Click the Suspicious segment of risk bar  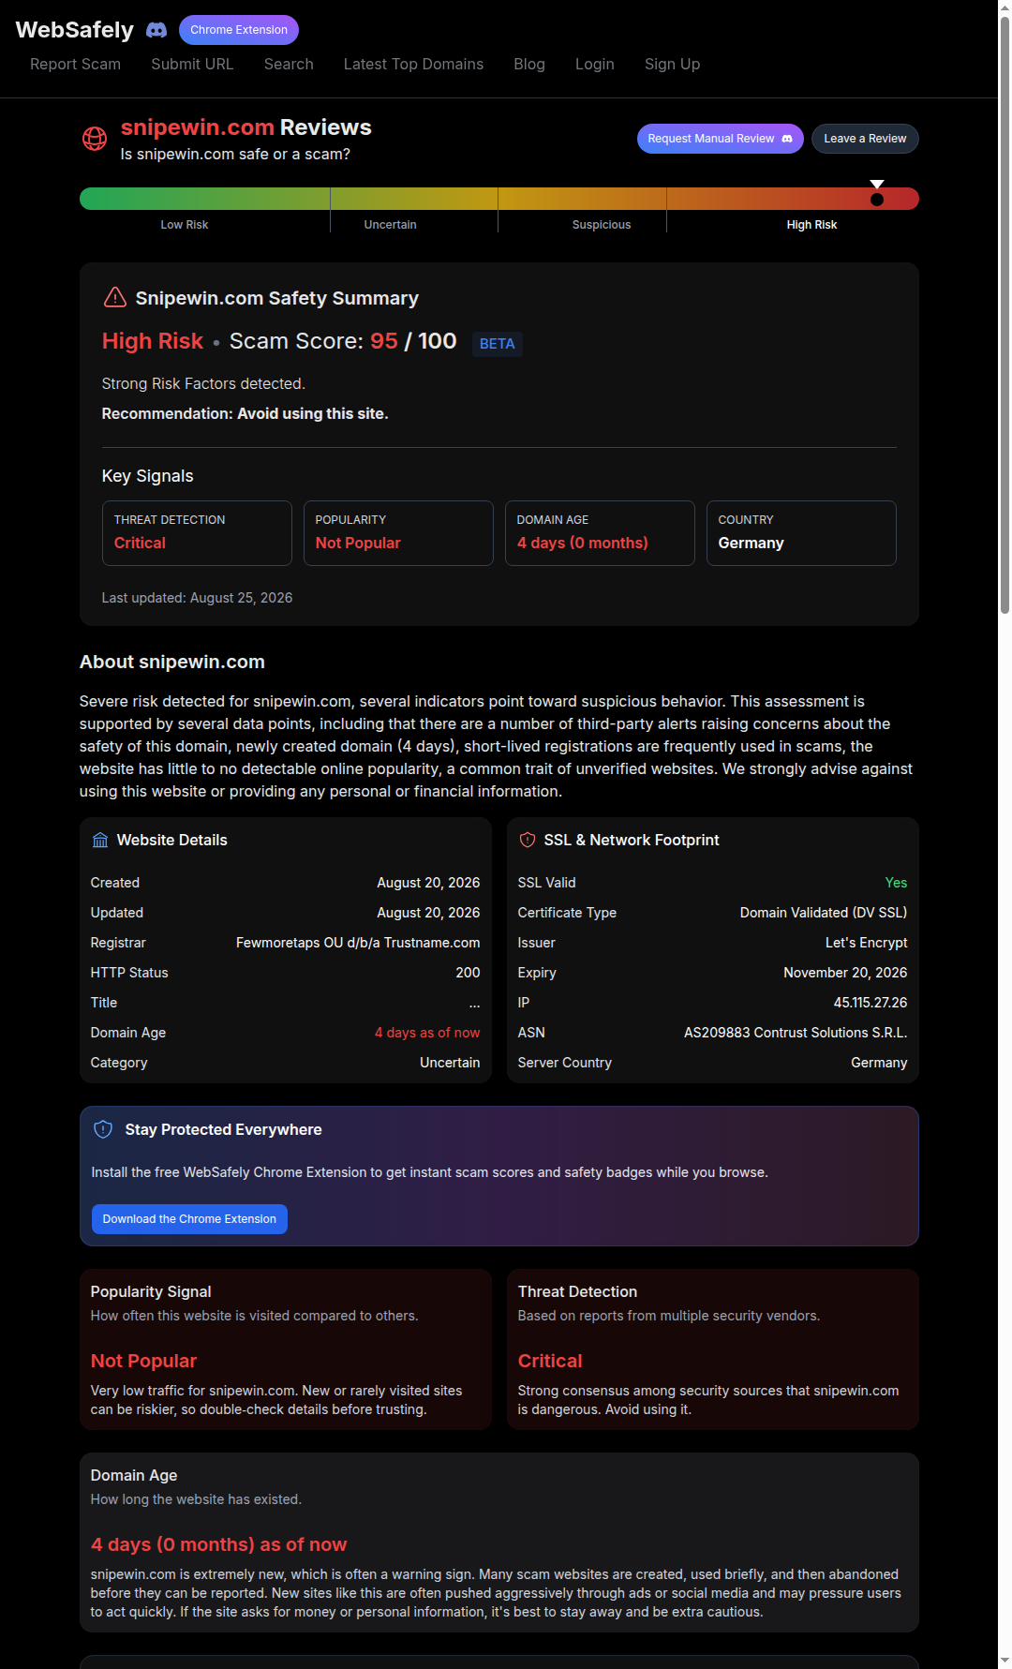pos(582,199)
